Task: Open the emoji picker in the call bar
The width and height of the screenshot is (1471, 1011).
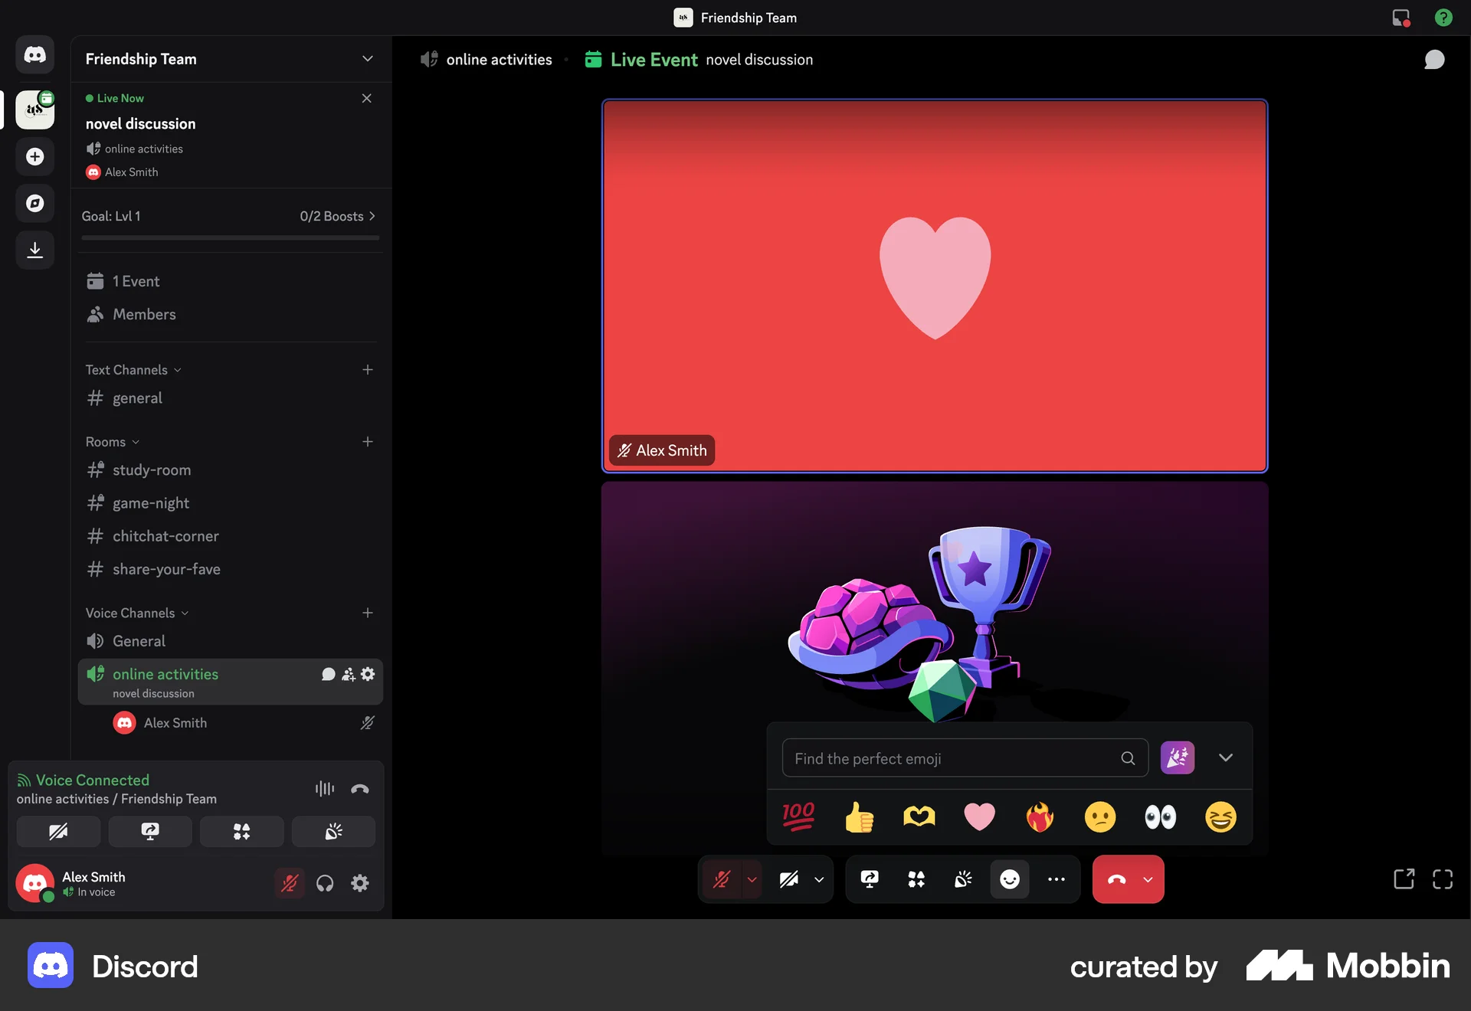Action: pyautogui.click(x=1010, y=878)
